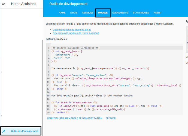Open the ASSIST tab
Screen dimensions: 188x136
157,13
